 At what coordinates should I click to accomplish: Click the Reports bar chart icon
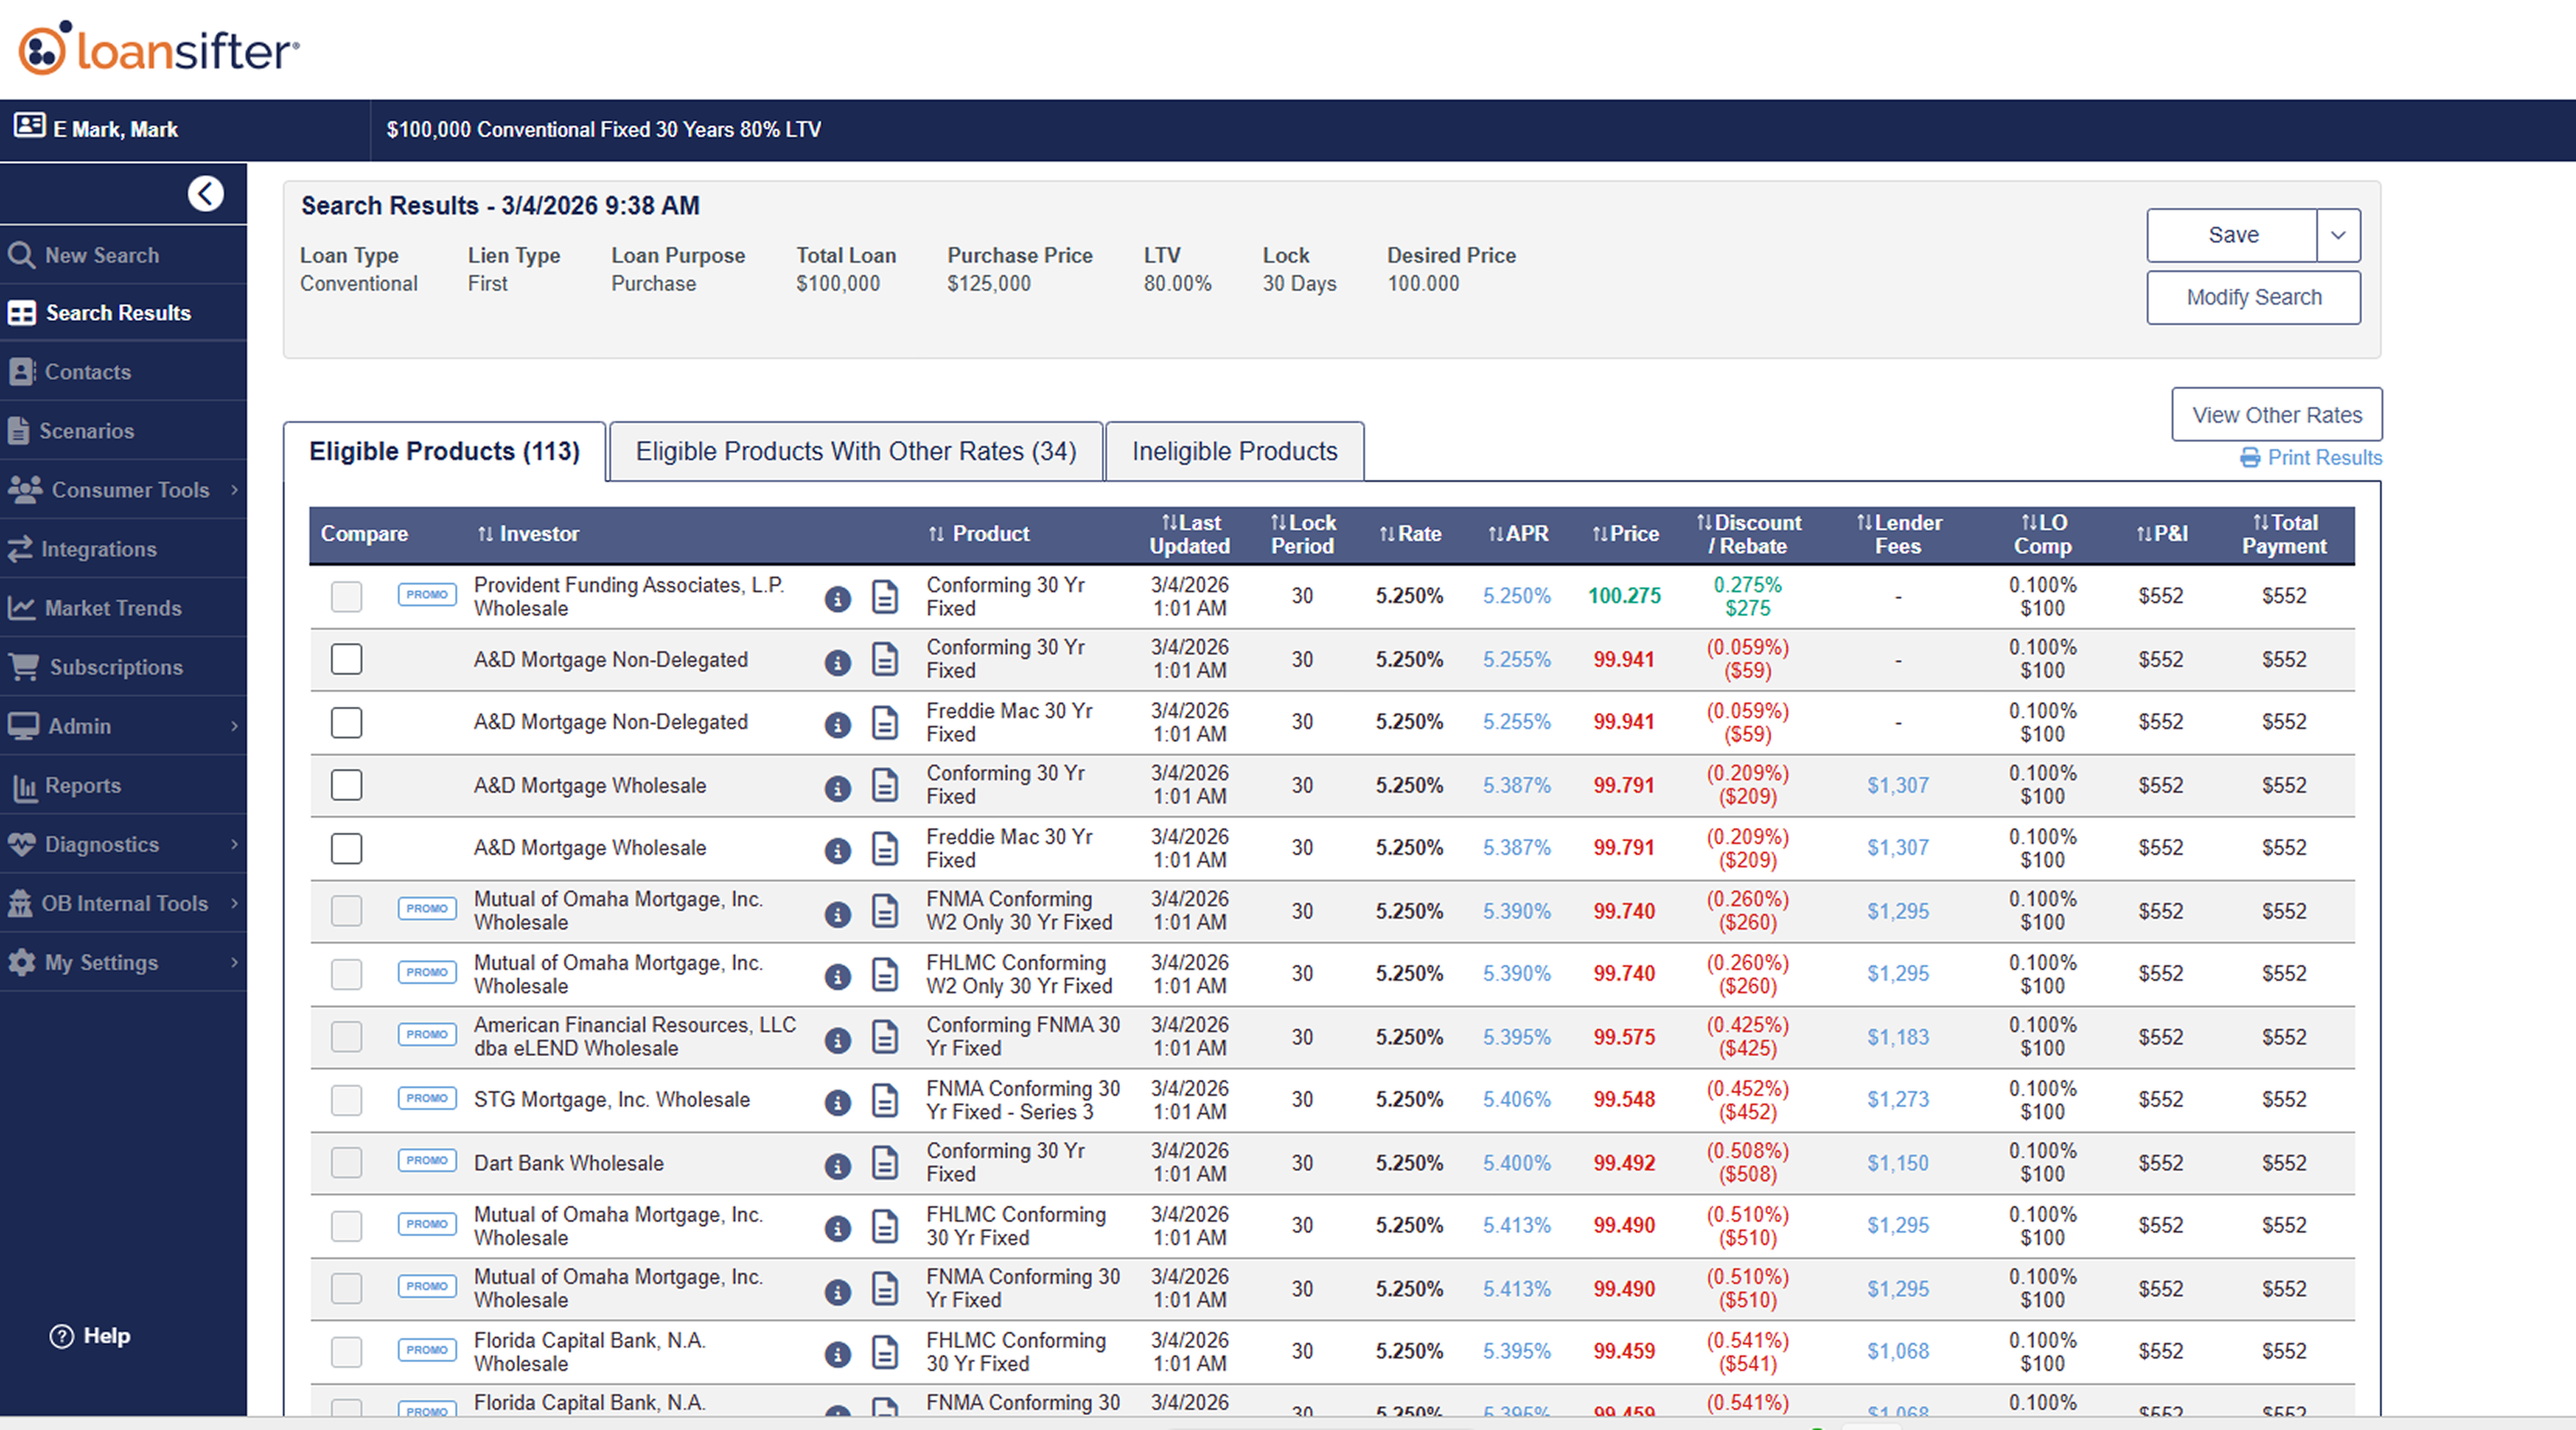[x=24, y=787]
